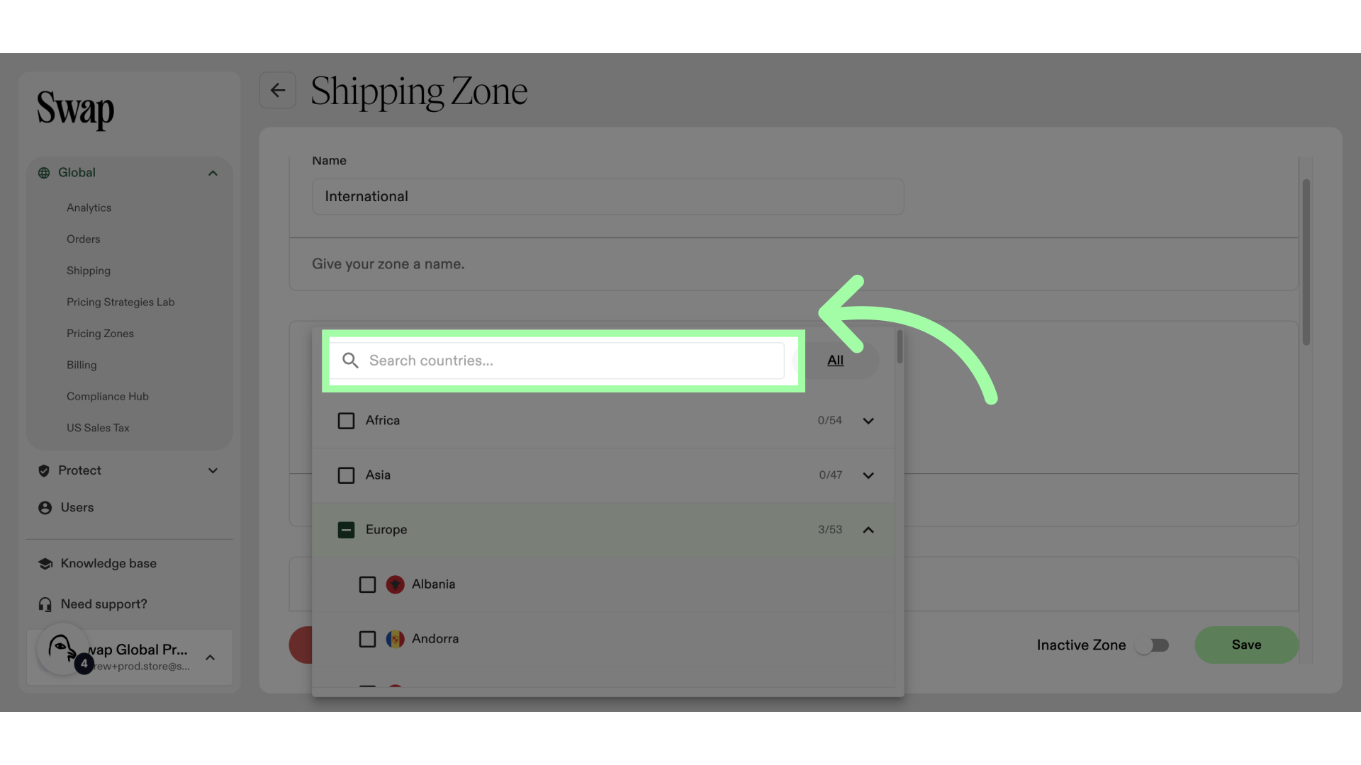Expand the Protect sidebar section

pos(213,471)
